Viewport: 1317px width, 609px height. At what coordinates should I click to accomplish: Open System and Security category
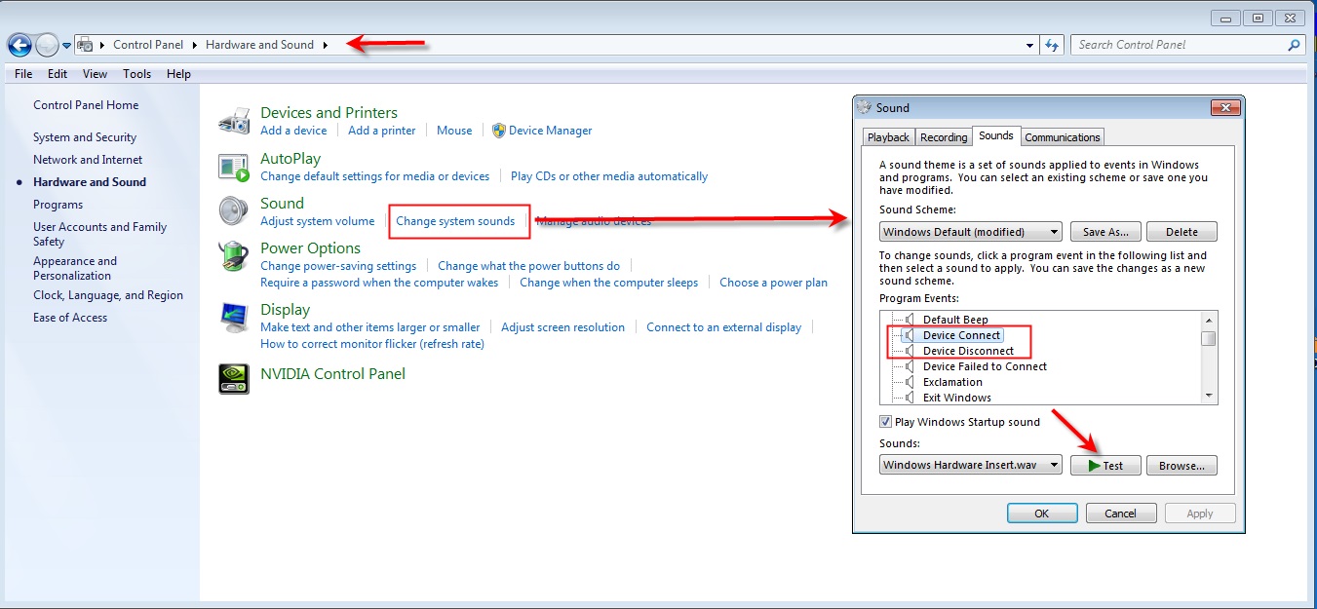point(85,137)
